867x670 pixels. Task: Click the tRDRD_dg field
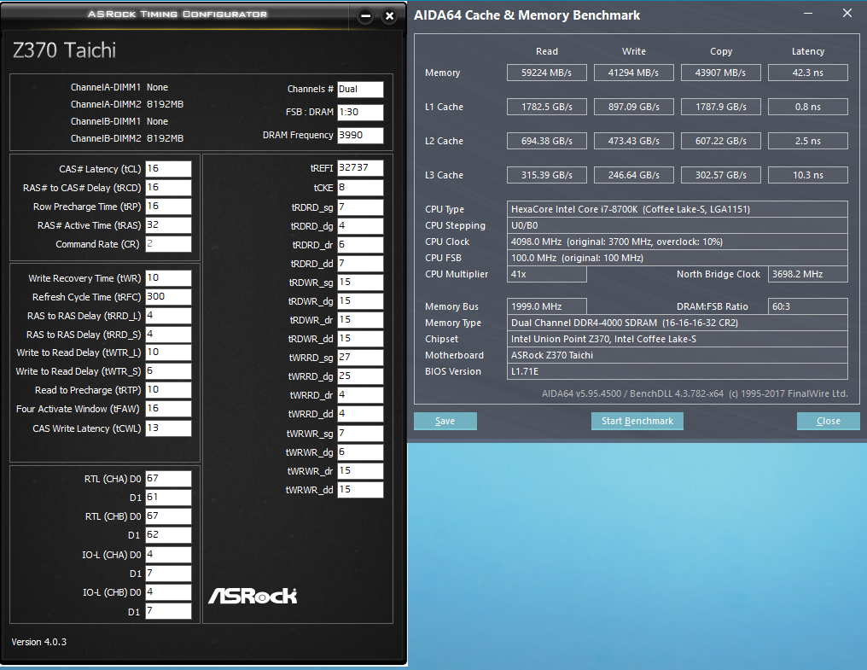[x=360, y=226]
